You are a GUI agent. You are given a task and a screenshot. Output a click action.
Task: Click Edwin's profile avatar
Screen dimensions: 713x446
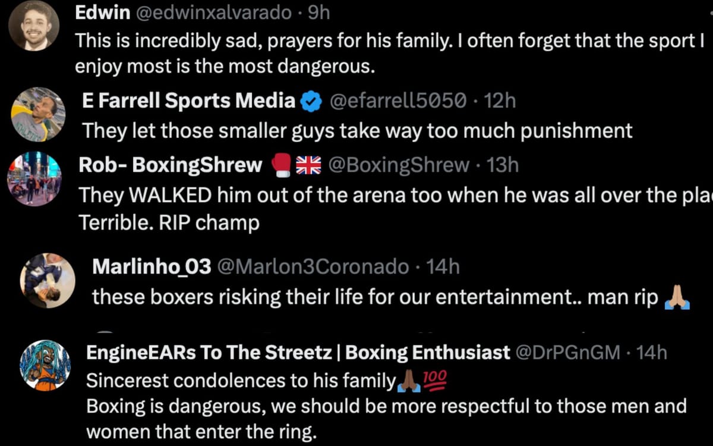click(33, 25)
